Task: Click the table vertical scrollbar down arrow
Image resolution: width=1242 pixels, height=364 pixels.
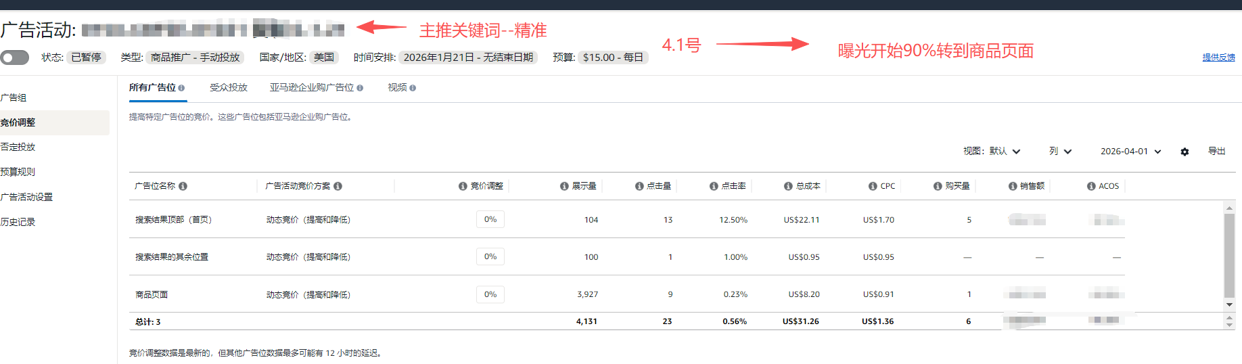Action: 1230,305
